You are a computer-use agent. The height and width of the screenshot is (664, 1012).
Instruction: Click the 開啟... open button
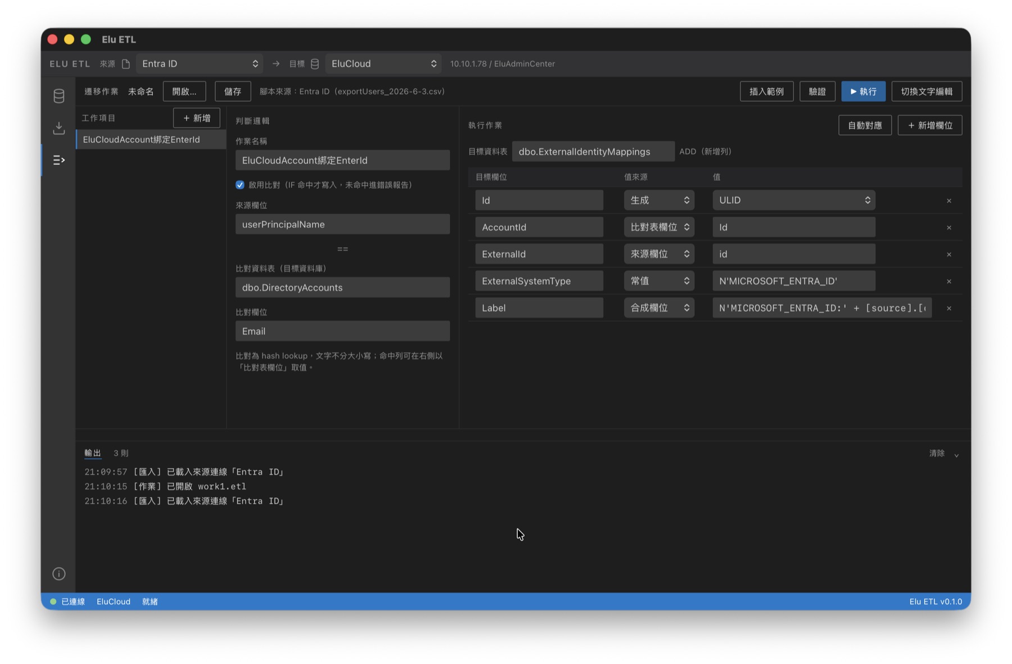click(x=184, y=91)
